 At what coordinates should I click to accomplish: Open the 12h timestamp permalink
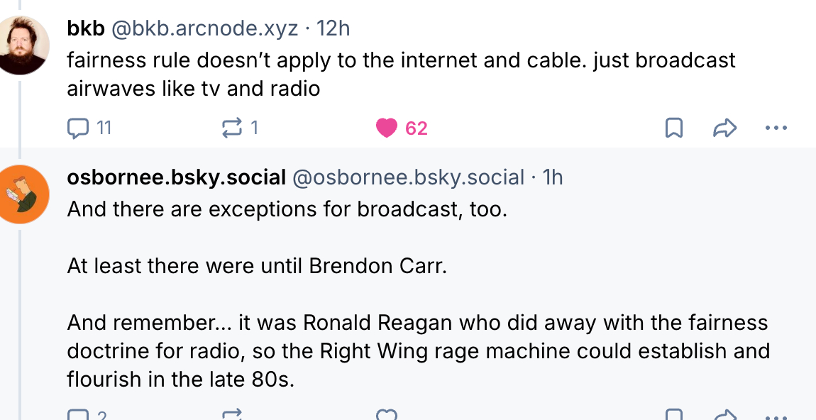tap(333, 28)
